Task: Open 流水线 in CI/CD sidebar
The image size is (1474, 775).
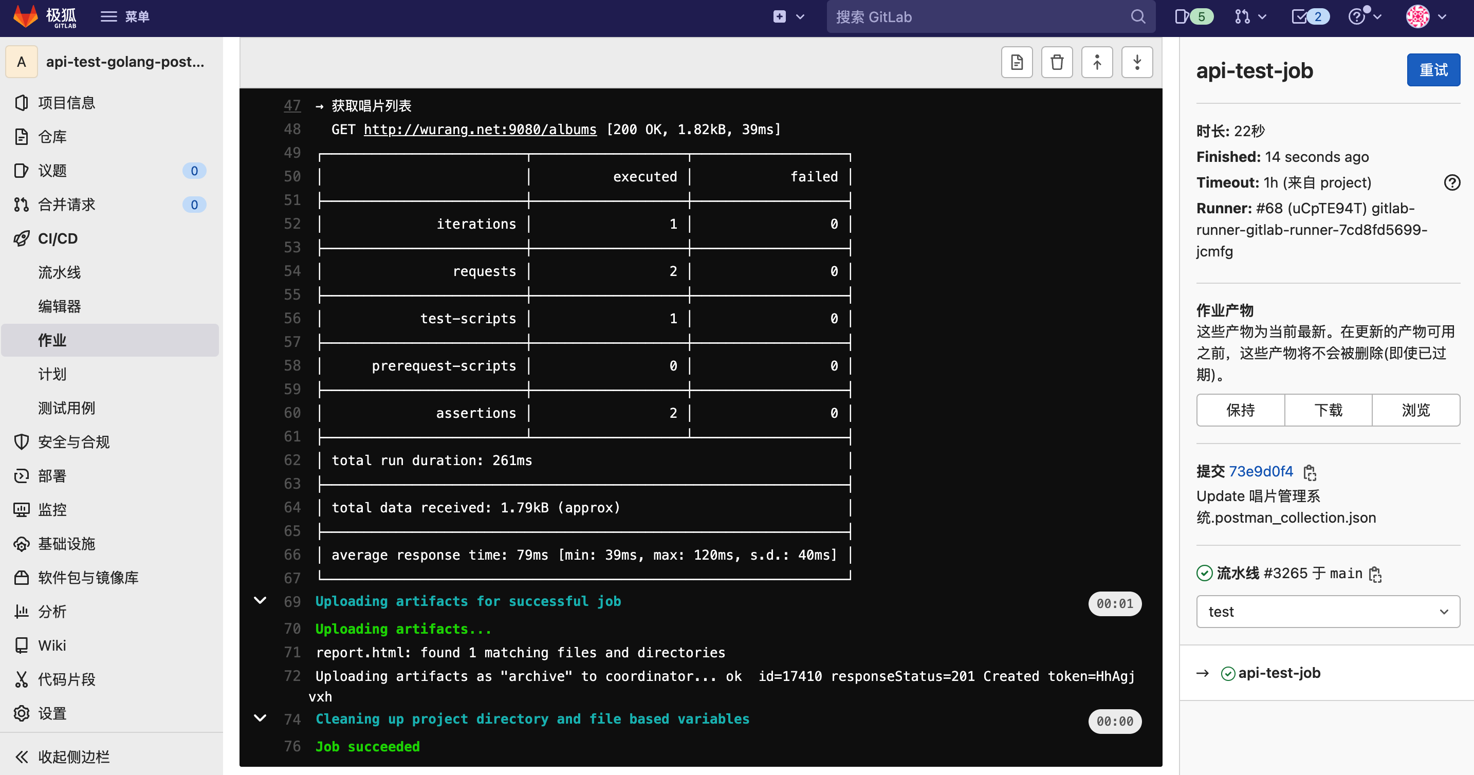Action: (x=60, y=272)
